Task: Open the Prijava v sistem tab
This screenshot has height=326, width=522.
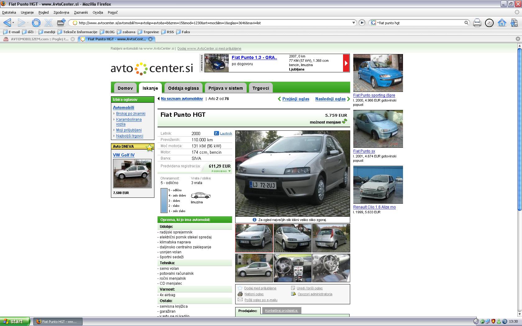Action: click(x=226, y=88)
